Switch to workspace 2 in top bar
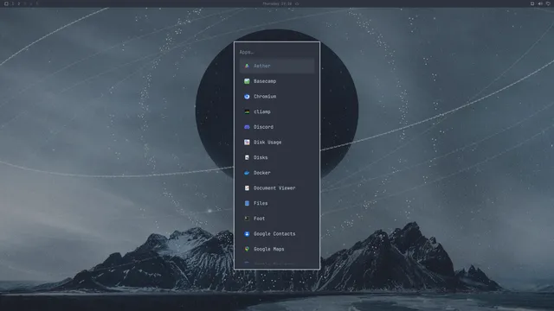 click(x=19, y=3)
